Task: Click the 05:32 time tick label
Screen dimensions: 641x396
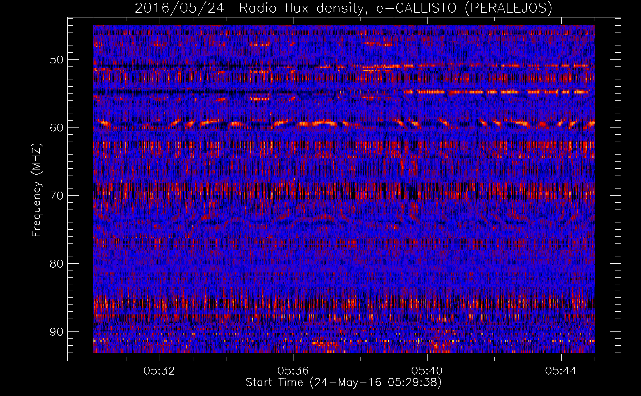Action: 159,371
